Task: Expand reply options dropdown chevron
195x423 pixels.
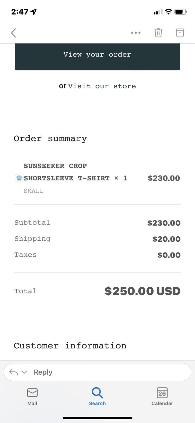Action: [24, 372]
